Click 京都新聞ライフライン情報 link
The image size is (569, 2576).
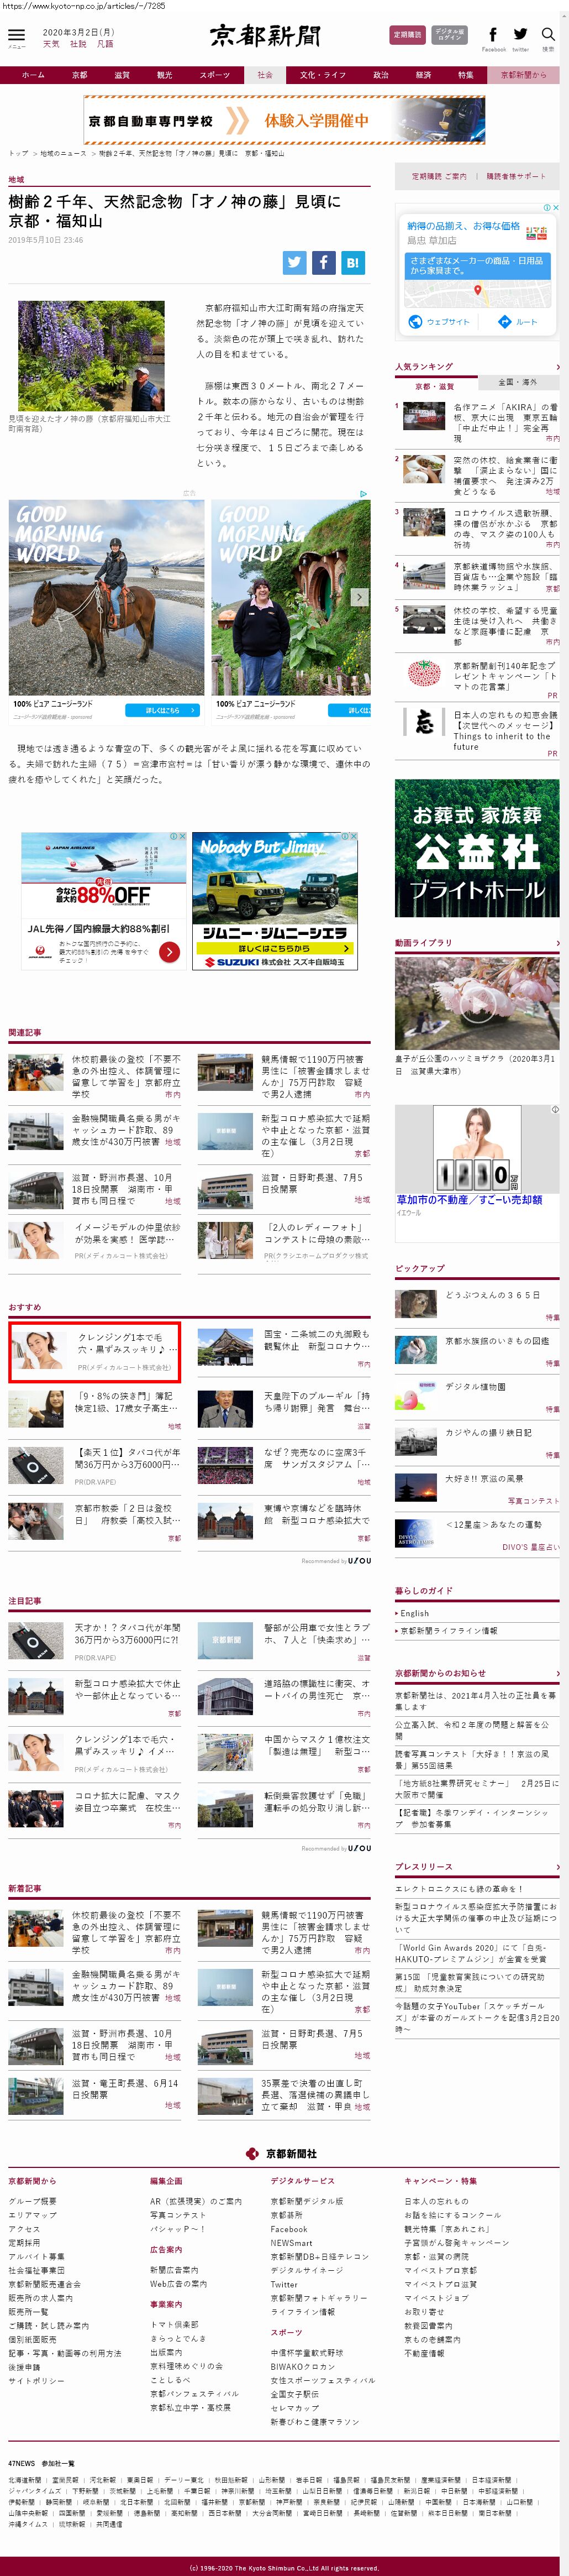(448, 1630)
